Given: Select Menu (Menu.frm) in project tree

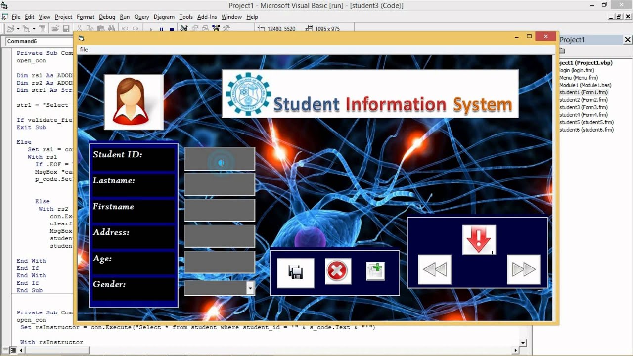Looking at the screenshot, I should [579, 78].
